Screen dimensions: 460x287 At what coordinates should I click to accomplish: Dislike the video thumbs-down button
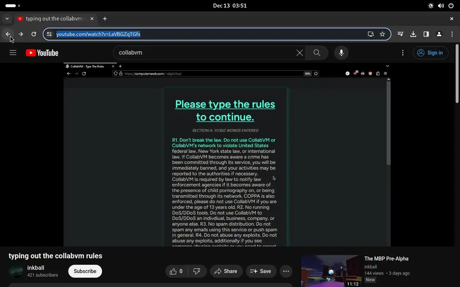(197, 271)
